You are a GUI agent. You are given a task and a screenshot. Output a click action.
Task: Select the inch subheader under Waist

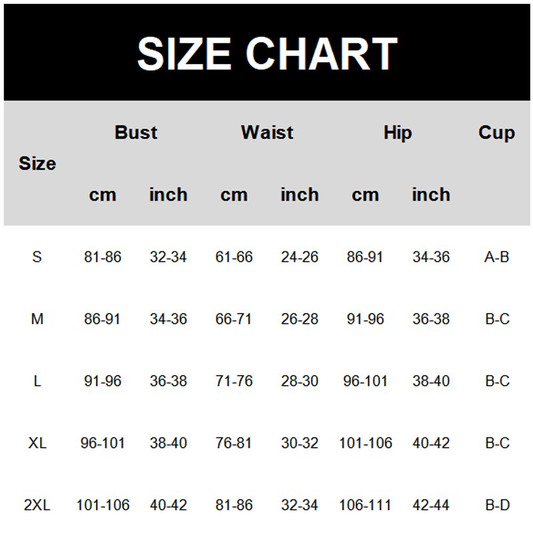click(299, 195)
